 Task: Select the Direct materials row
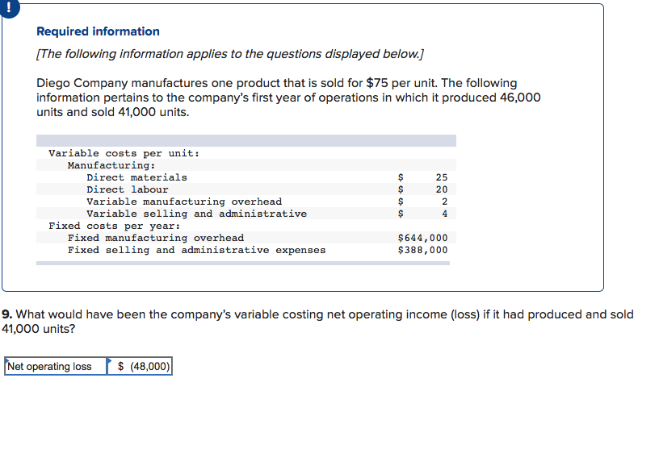coord(246,177)
